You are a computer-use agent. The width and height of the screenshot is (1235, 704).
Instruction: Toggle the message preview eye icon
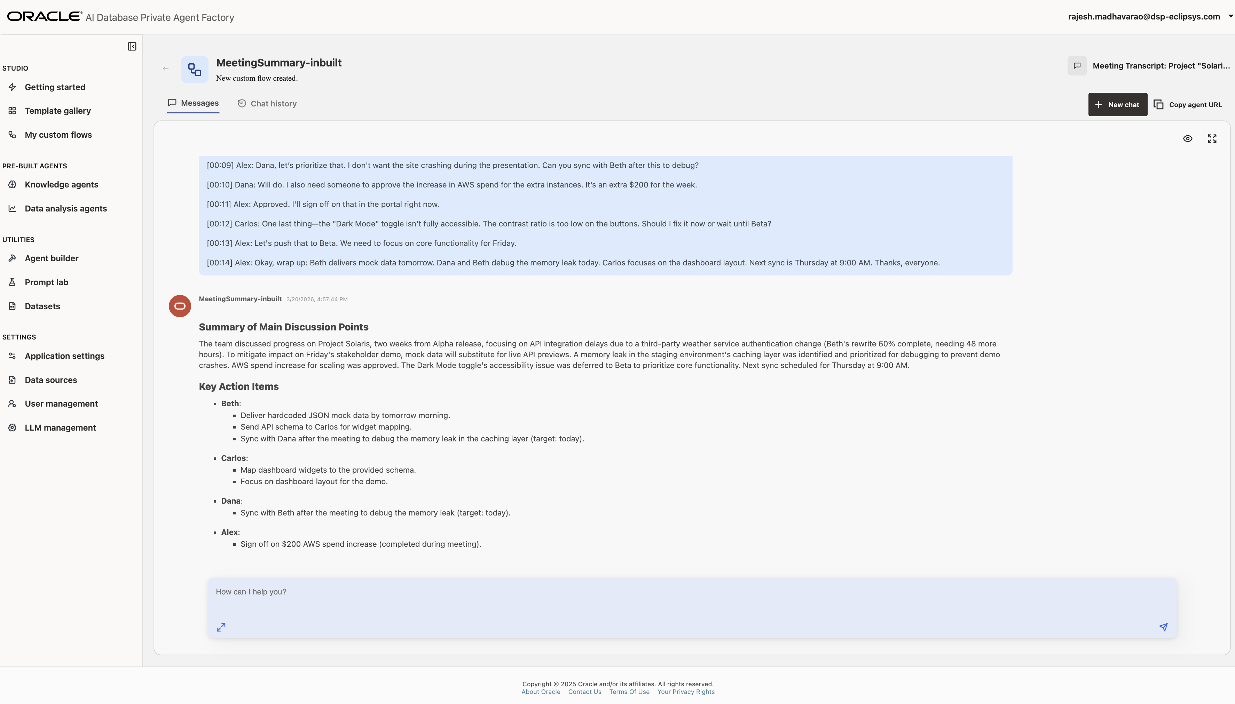click(1188, 139)
